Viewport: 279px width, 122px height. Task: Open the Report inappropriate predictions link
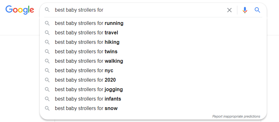tap(236, 117)
